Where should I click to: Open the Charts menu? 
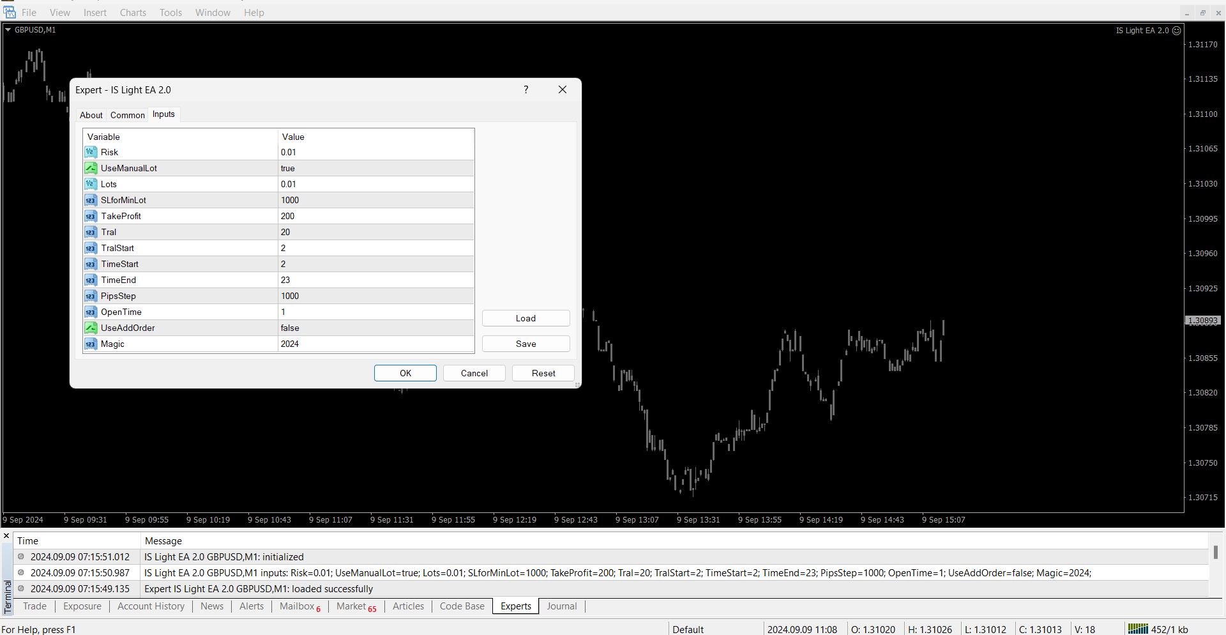(x=133, y=13)
